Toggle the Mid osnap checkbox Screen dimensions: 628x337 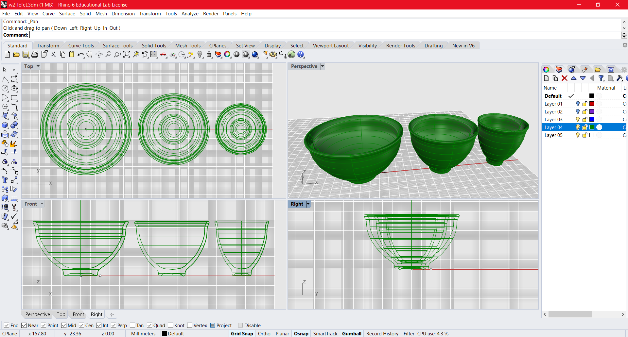pyautogui.click(x=64, y=325)
